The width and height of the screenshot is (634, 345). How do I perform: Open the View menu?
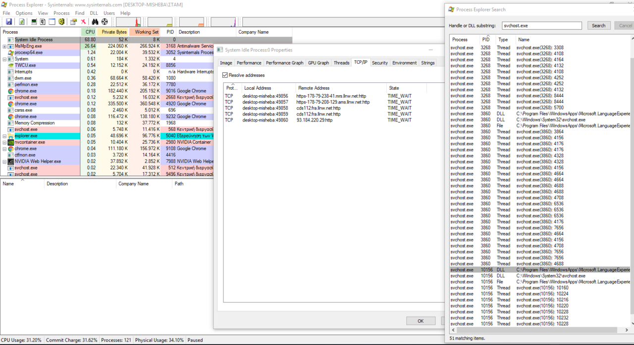click(43, 13)
